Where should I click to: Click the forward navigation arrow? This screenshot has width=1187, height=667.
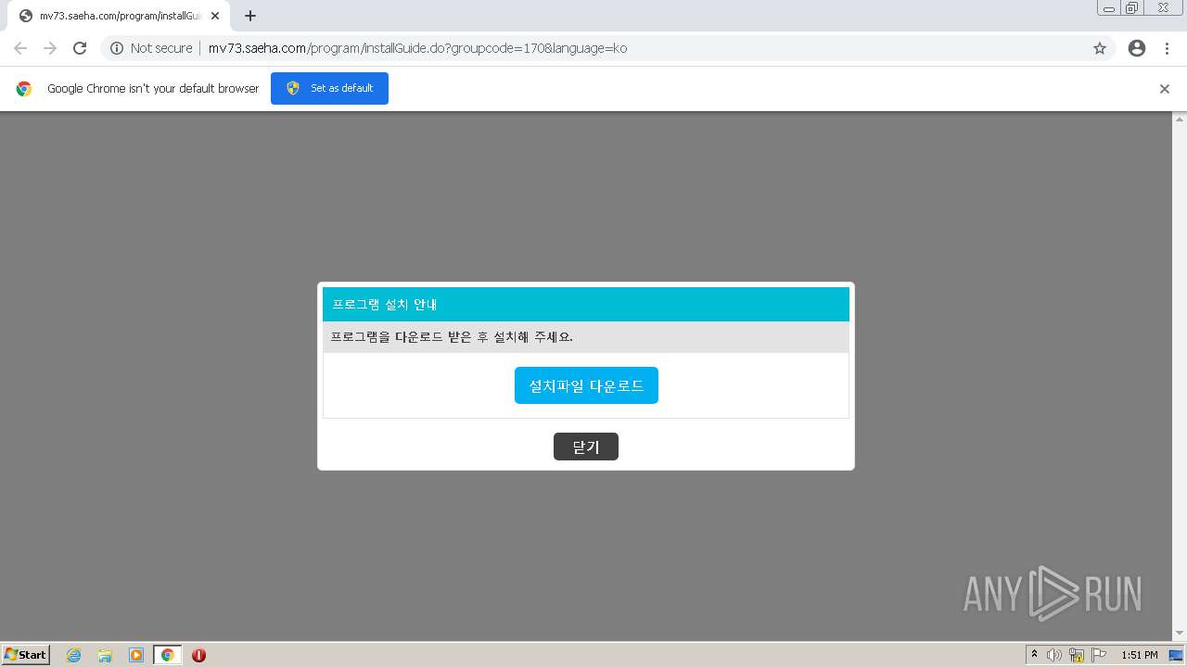click(x=50, y=48)
